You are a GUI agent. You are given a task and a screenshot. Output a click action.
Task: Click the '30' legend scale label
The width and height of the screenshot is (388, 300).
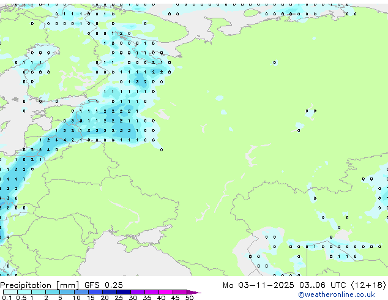click(133, 298)
